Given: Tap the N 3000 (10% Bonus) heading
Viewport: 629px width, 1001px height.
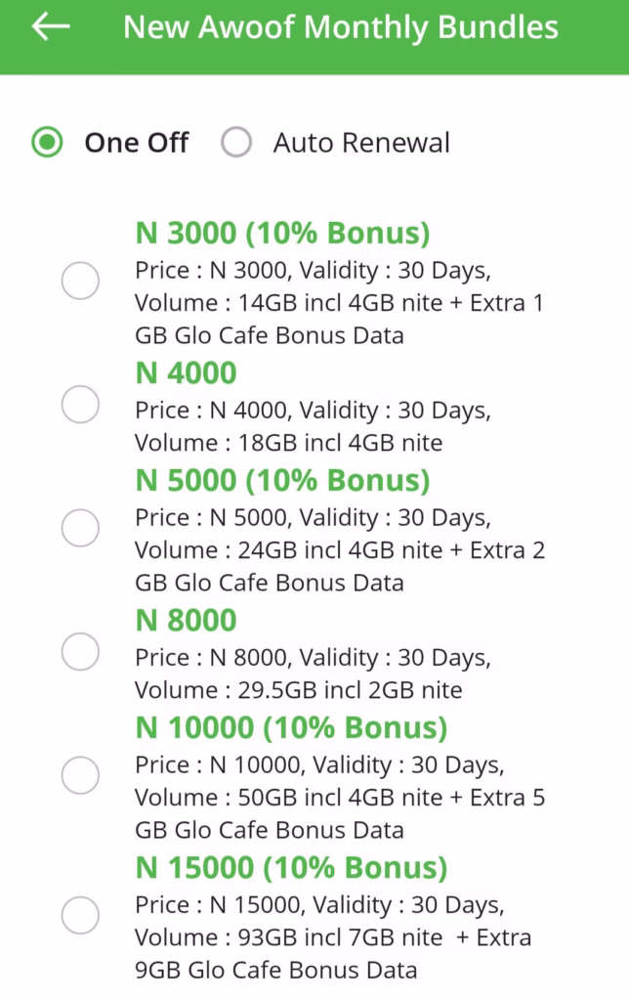Looking at the screenshot, I should pos(282,233).
